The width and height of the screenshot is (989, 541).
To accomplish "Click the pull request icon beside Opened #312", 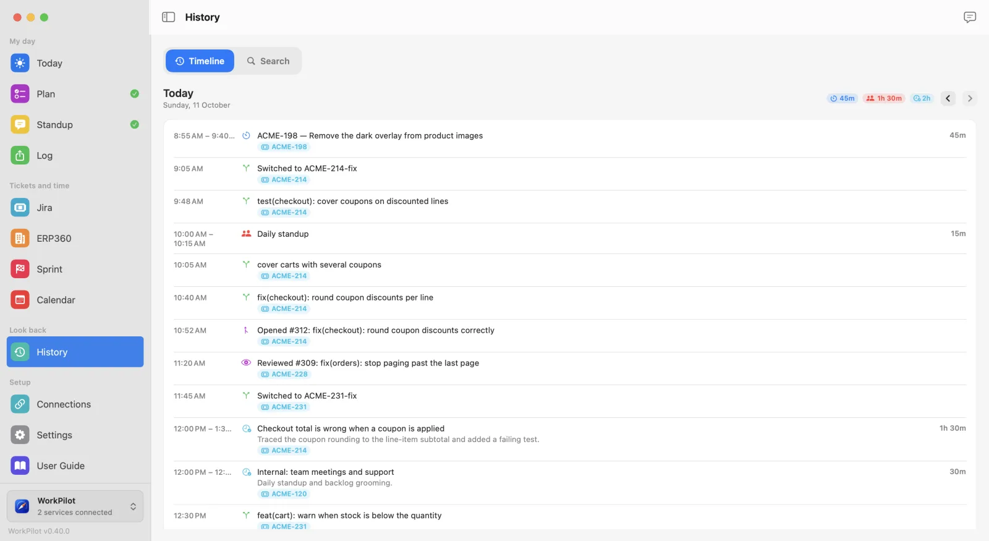I will (x=246, y=330).
